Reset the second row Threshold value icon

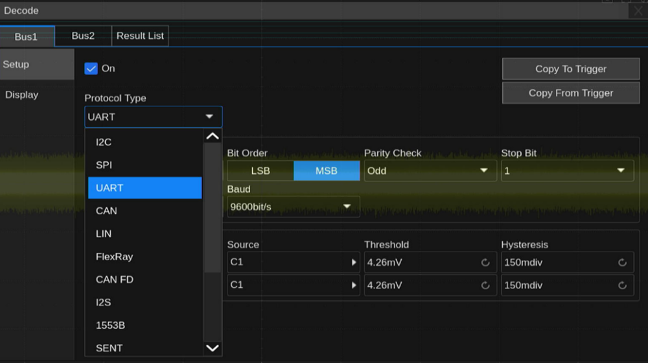485,285
